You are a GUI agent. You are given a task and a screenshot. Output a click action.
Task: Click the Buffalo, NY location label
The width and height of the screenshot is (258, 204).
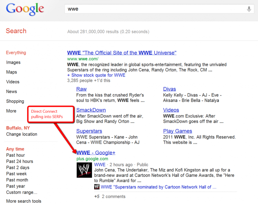(18, 128)
